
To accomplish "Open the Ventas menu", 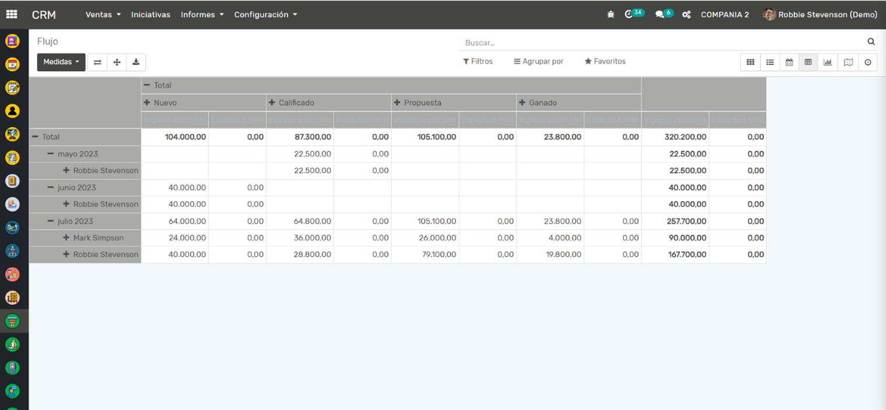I will point(103,15).
